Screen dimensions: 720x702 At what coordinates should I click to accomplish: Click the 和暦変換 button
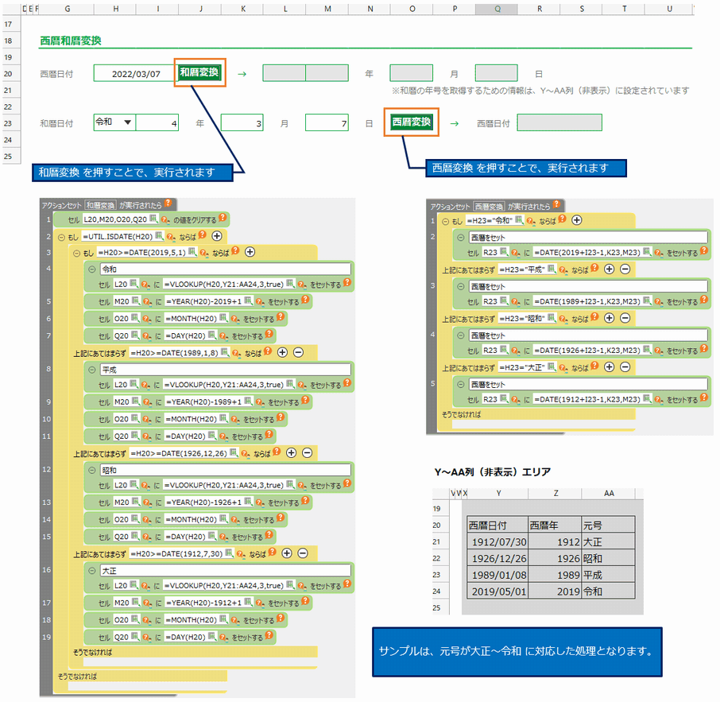199,73
